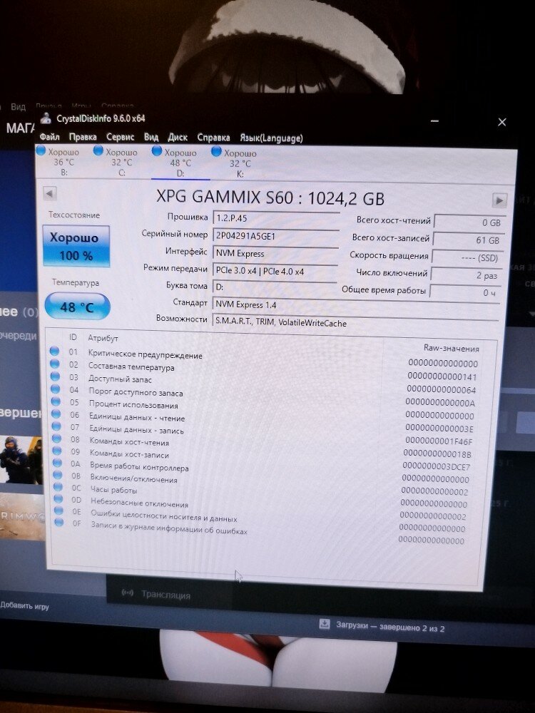
Task: Click the Raw-значения column header
Action: [x=452, y=349]
